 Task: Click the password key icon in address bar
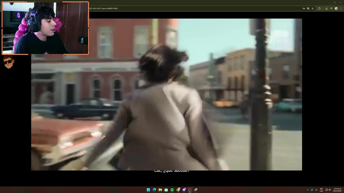[x=304, y=8]
